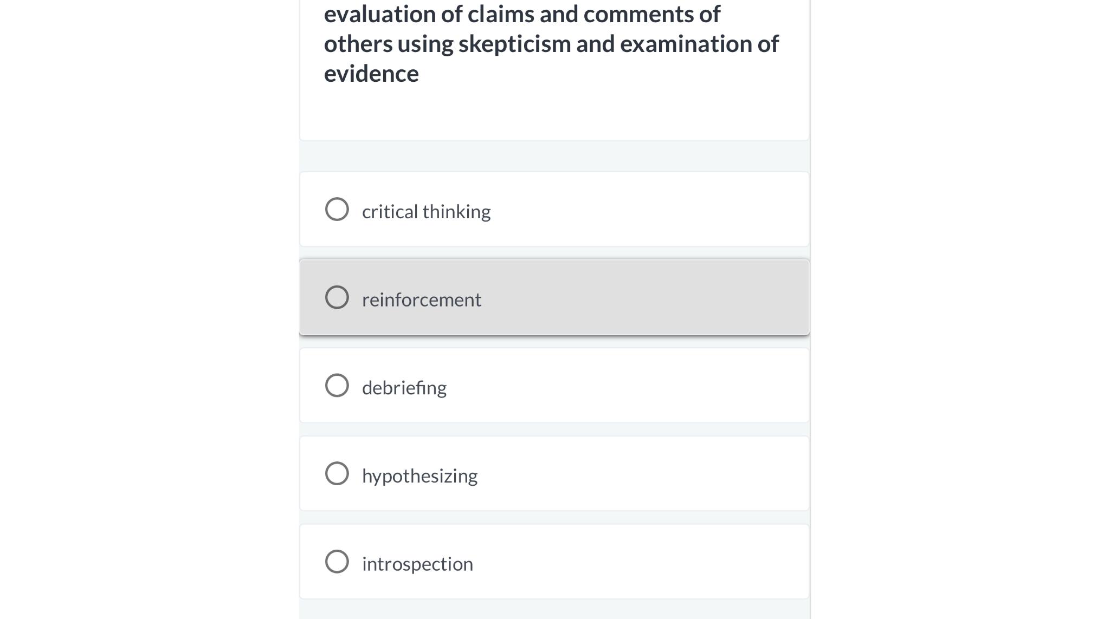Screen dimensions: 1110x619
Task: Click the introspection option row
Action: 553,562
